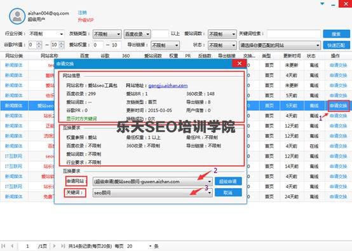The image size is (352, 251).
Task: Open the 申请网站 dropdown in dialog
Action: (x=152, y=181)
